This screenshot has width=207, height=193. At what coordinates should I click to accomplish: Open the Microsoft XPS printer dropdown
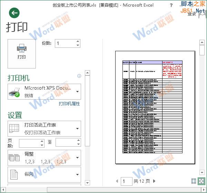tap(45, 92)
